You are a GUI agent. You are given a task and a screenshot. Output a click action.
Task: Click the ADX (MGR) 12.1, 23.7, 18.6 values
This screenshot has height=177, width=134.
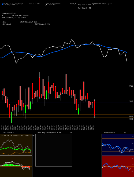28,22
